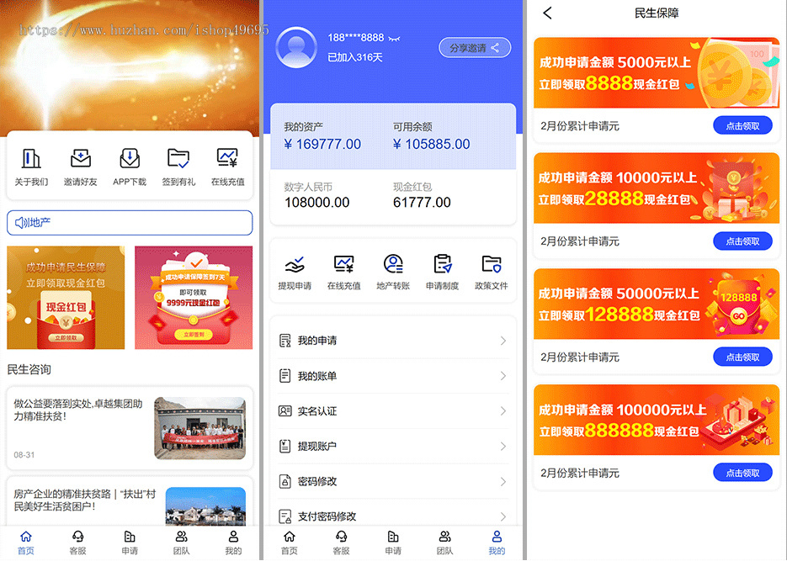Tap the 邀请好友 envelope icon
Image resolution: width=787 pixels, height=561 pixels.
80,158
